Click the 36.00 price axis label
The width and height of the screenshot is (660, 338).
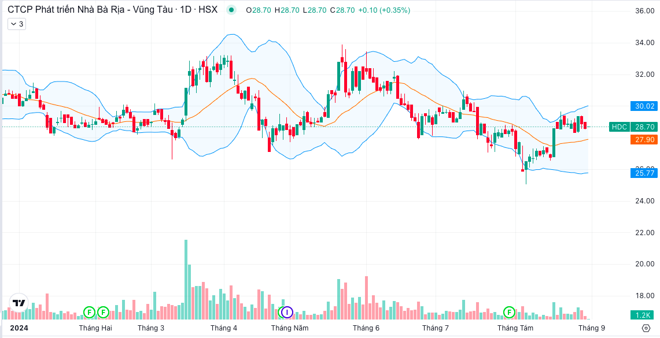644,11
